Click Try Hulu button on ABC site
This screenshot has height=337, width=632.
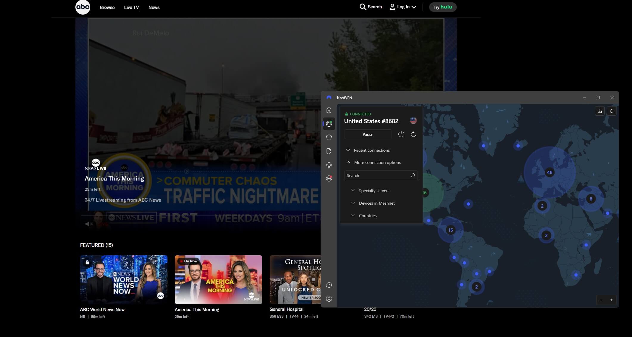coord(443,7)
